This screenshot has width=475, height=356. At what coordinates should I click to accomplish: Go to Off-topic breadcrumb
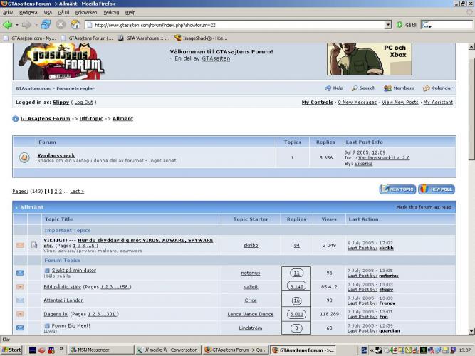(91, 119)
